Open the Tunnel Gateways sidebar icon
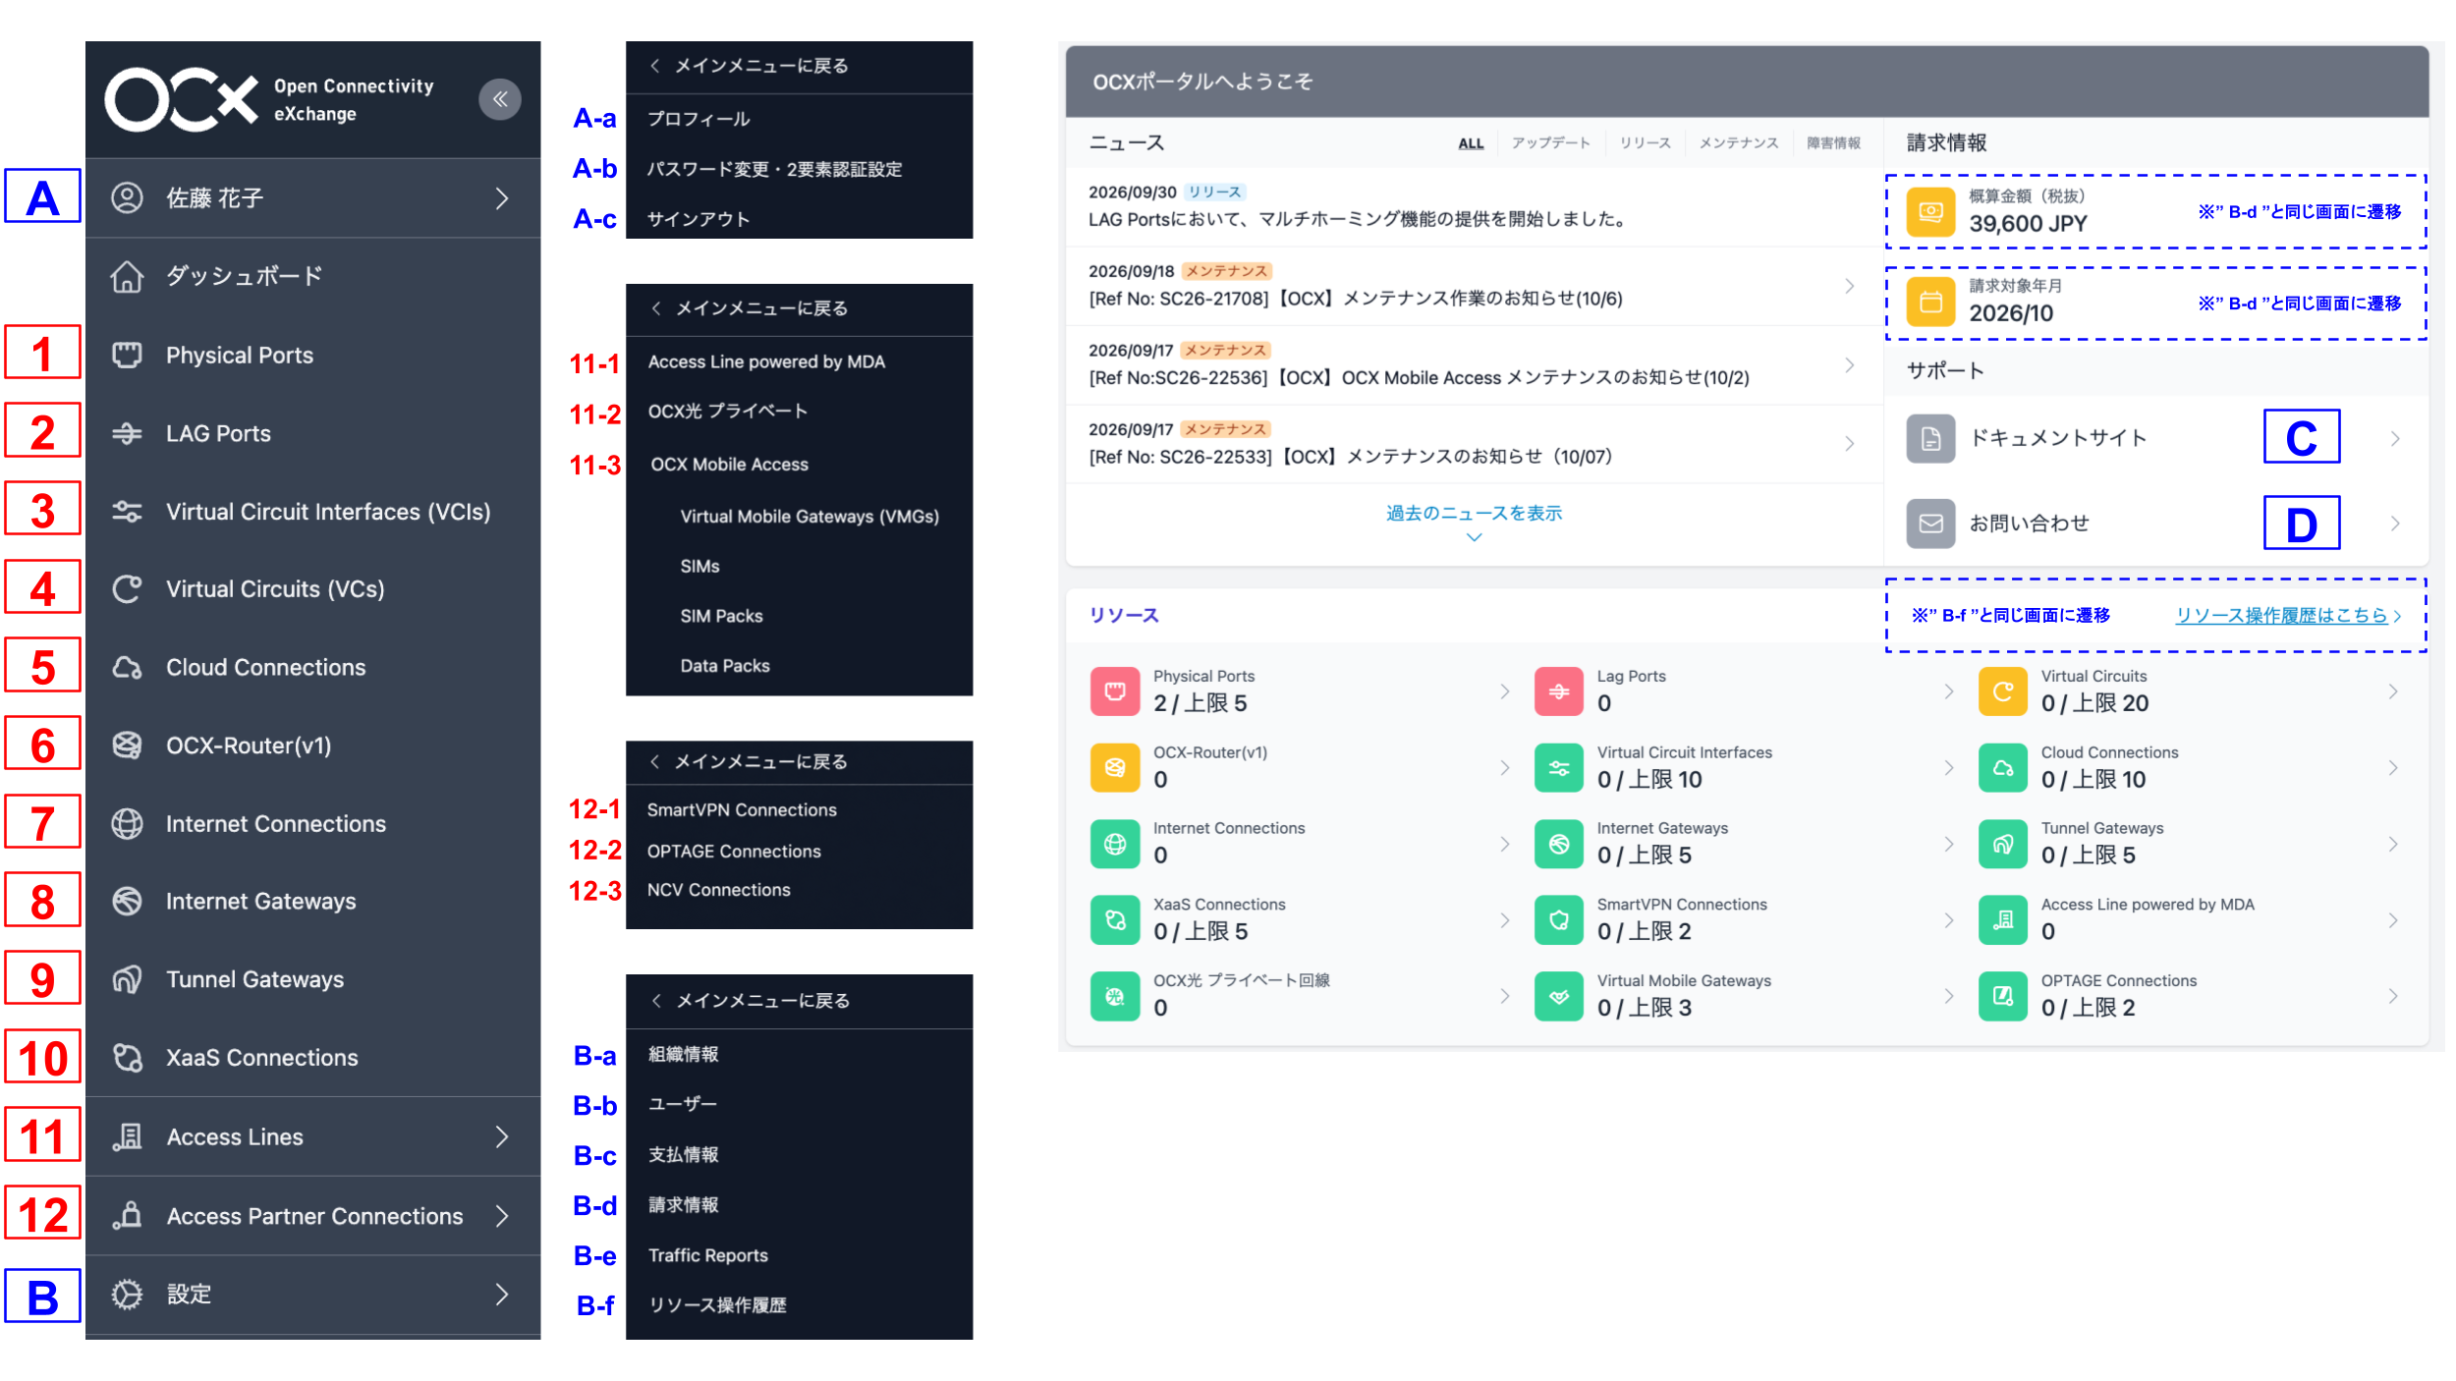This screenshot has width=2456, height=1381. click(127, 979)
